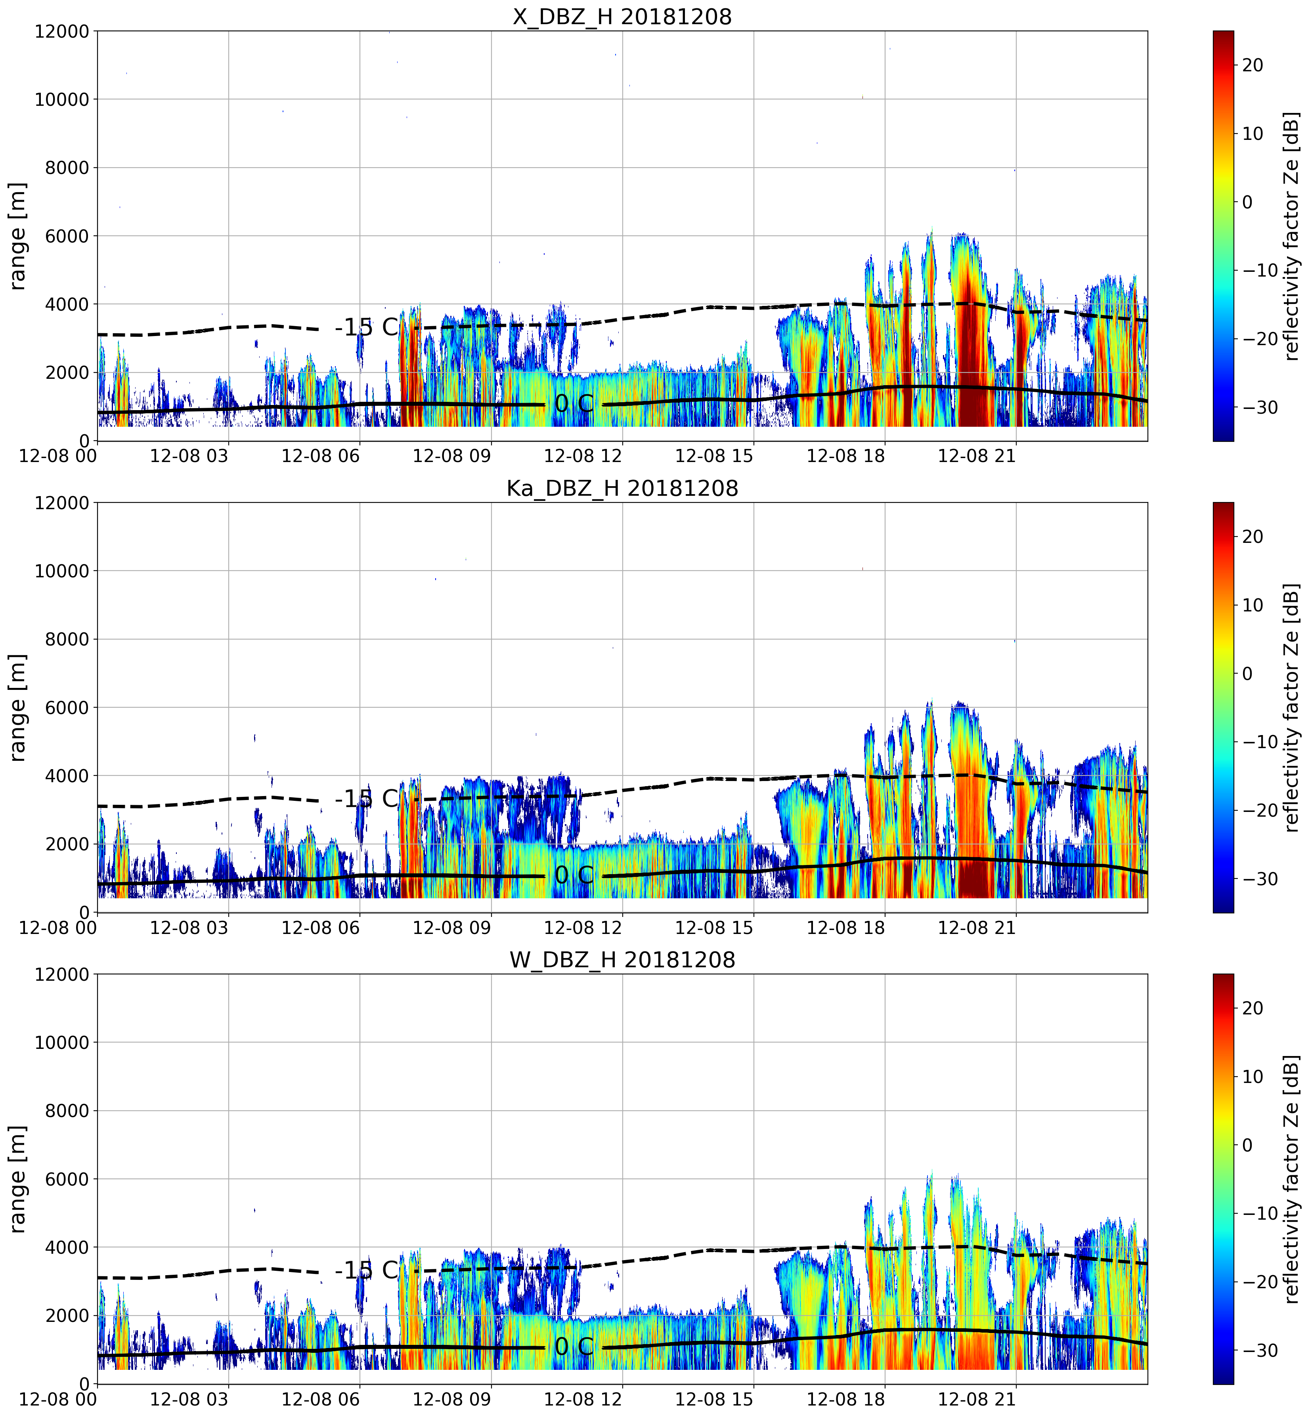Click the 0 C isotherm label in Ka panel

574,875
